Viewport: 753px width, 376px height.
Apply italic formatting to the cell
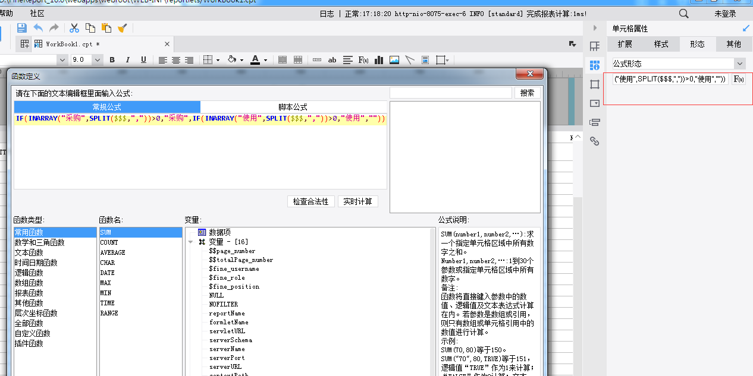(127, 60)
